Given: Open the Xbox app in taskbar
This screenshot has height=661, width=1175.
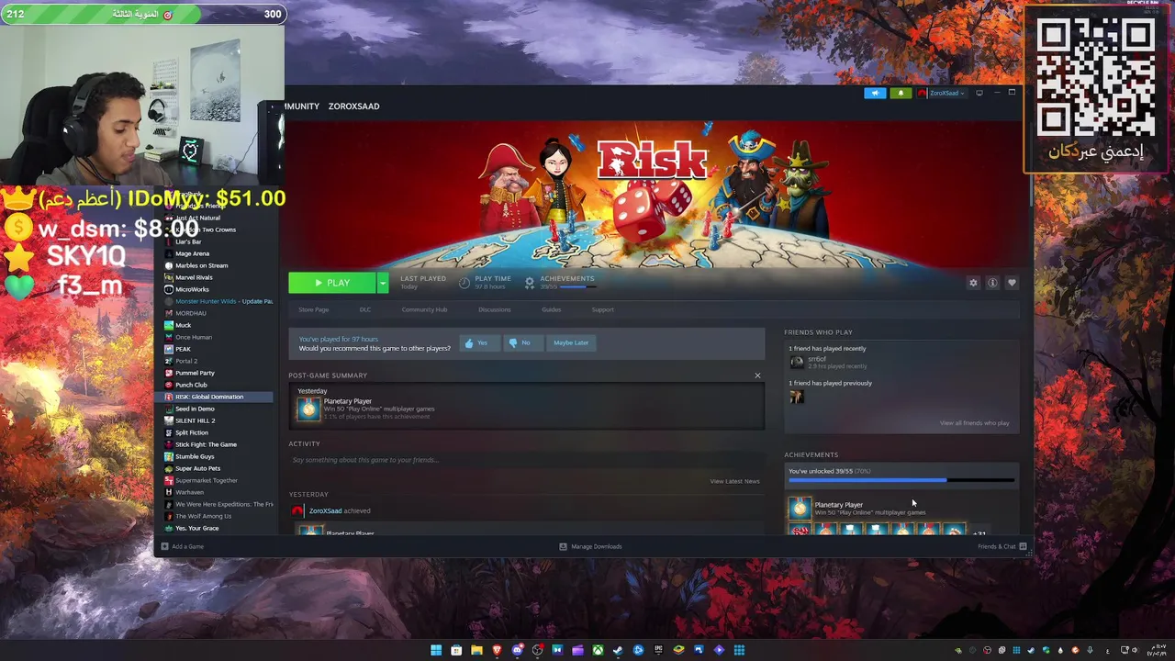Looking at the screenshot, I should point(598,650).
